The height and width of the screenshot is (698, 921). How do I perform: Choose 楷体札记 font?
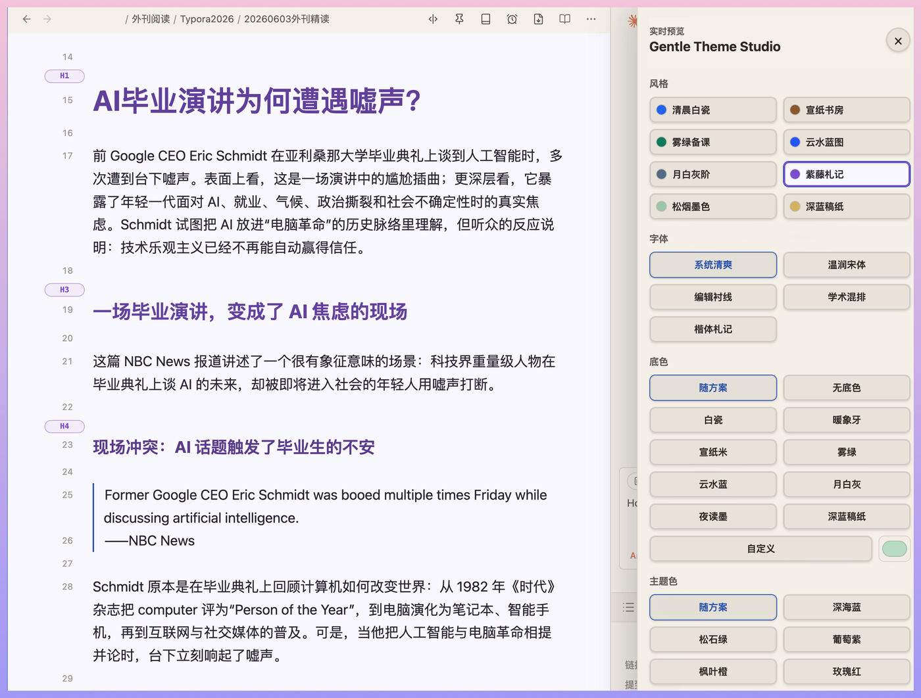click(x=713, y=329)
